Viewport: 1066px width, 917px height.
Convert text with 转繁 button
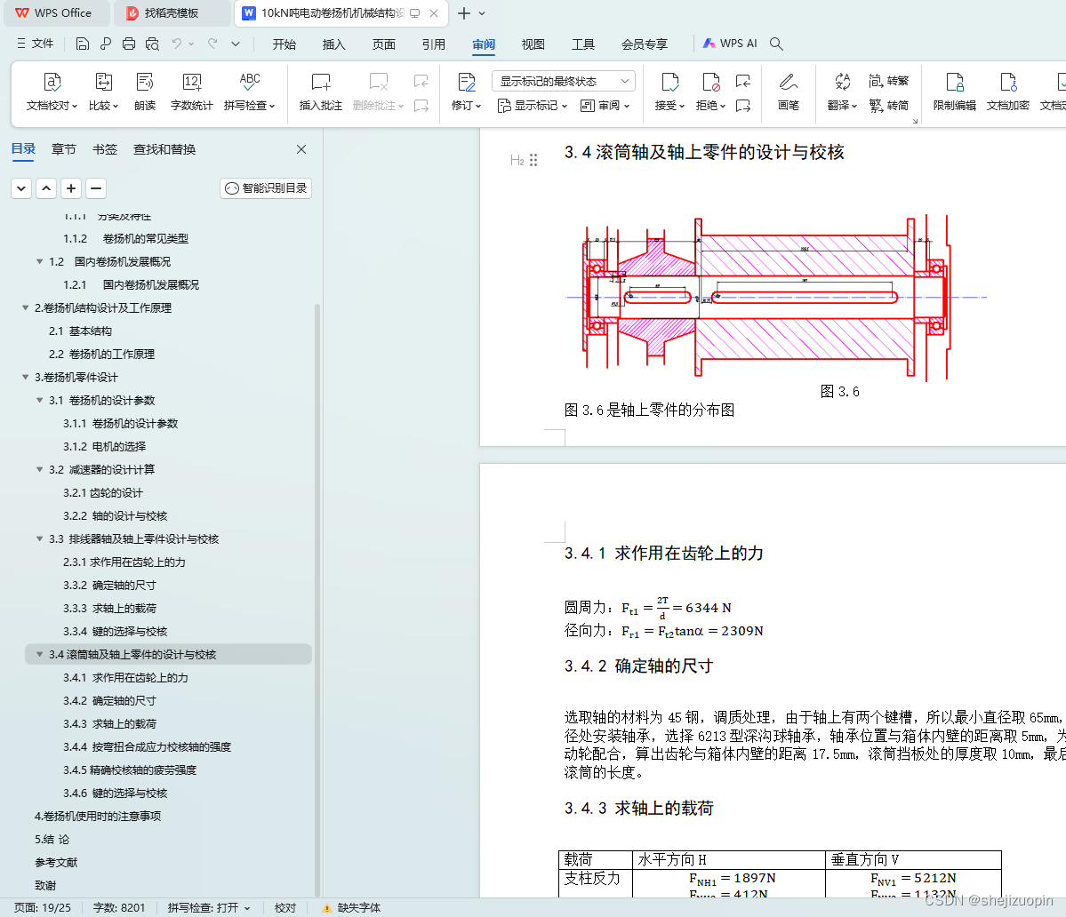(x=888, y=81)
